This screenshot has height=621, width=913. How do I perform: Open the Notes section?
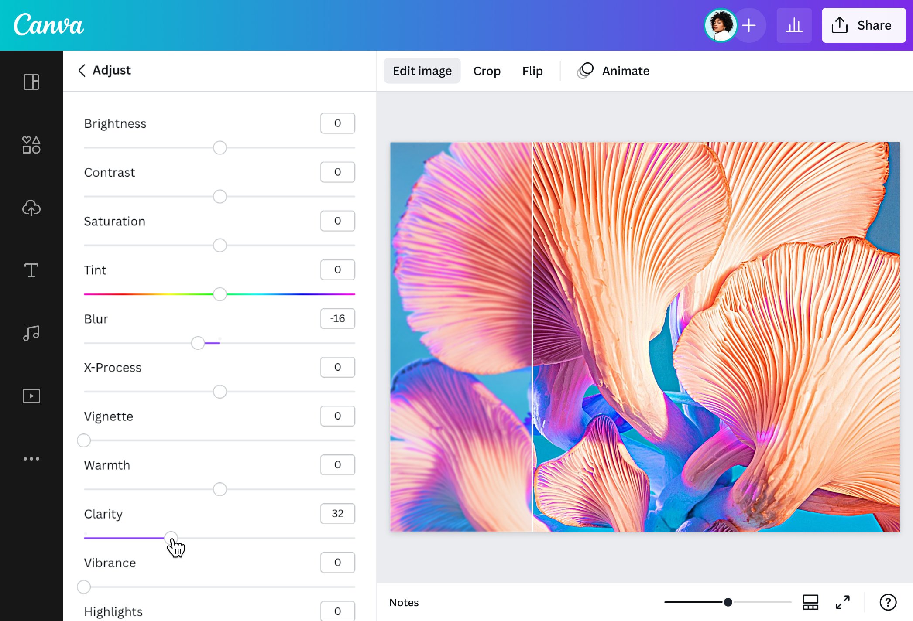click(x=404, y=602)
